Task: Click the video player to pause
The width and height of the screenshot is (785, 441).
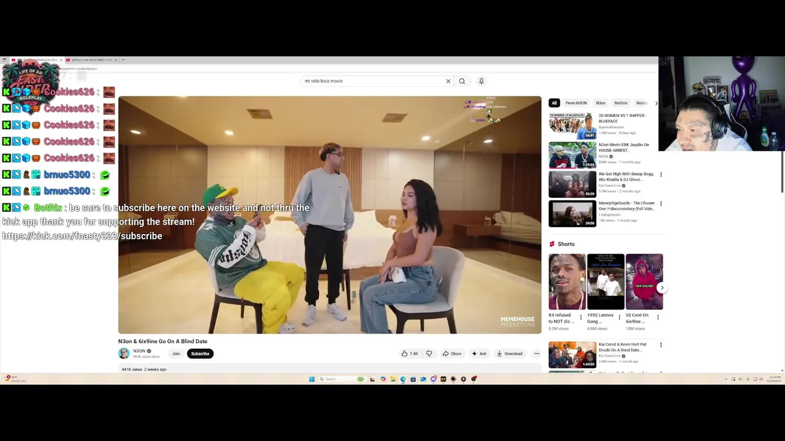Action: (330, 214)
